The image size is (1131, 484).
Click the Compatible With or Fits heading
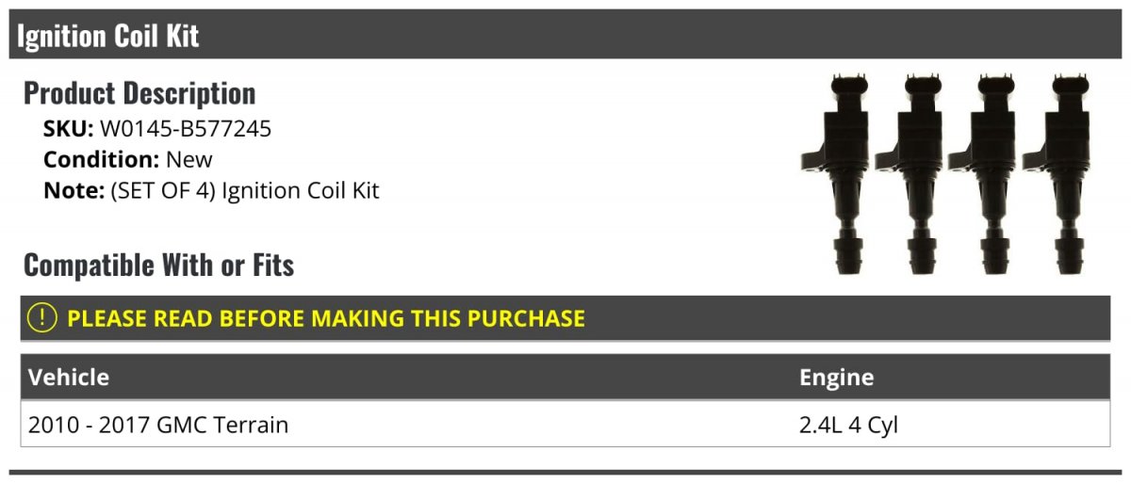pos(159,266)
